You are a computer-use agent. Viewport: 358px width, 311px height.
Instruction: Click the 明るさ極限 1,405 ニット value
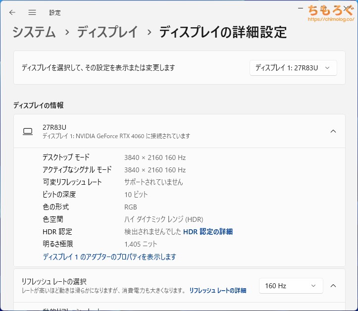141,244
